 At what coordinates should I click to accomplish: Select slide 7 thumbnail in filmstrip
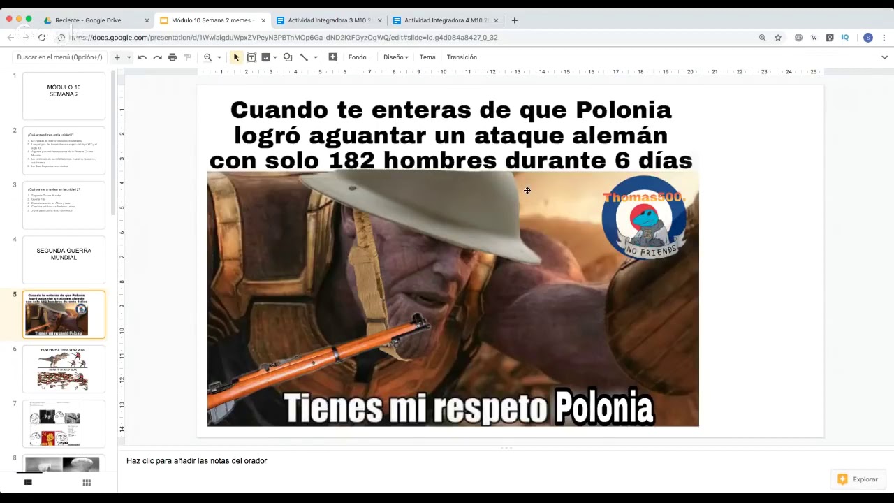click(64, 423)
